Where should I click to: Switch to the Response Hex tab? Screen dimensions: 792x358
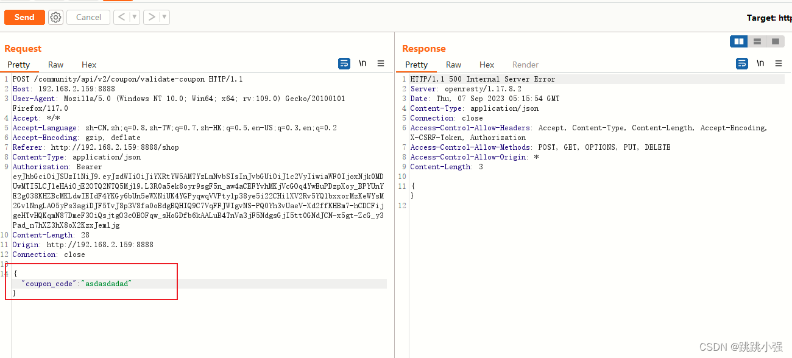pyautogui.click(x=487, y=65)
